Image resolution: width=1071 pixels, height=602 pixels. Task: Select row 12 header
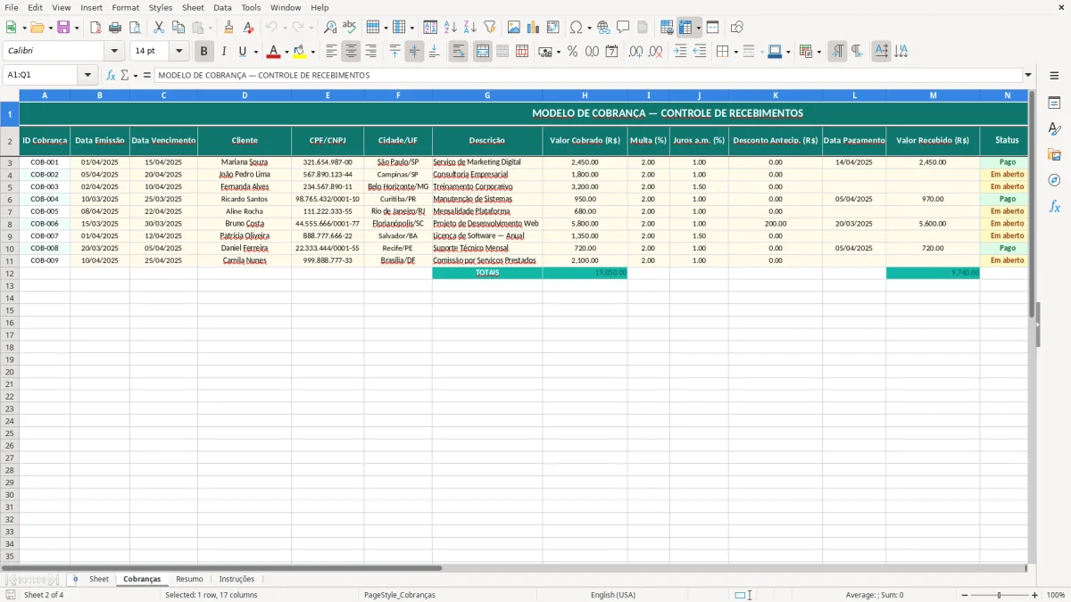10,273
